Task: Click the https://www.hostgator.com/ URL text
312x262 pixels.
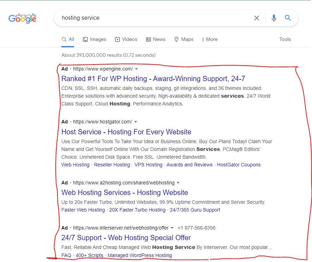Action: (x=103, y=122)
